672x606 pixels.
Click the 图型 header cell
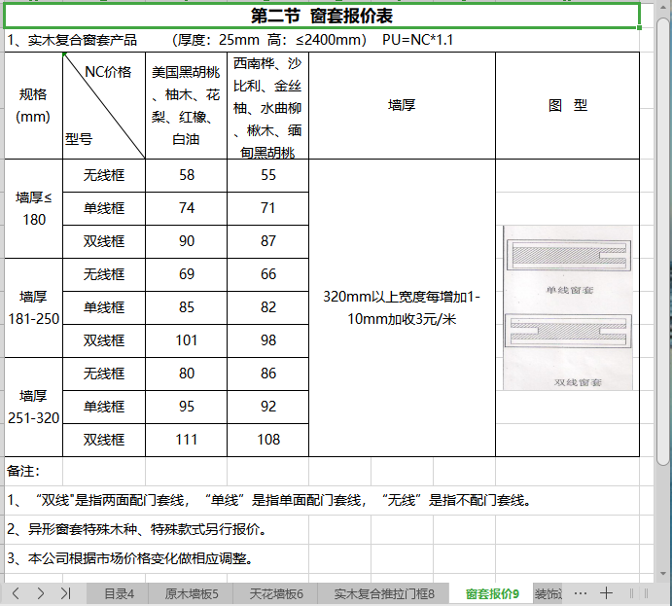[x=567, y=105]
